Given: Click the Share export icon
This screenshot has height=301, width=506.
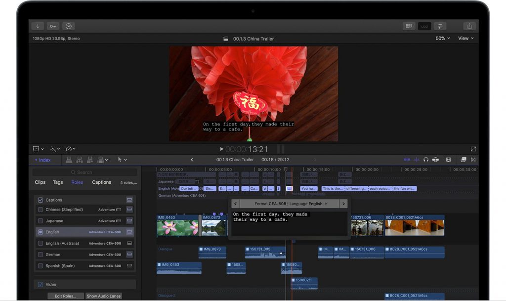Looking at the screenshot, I should click(469, 26).
